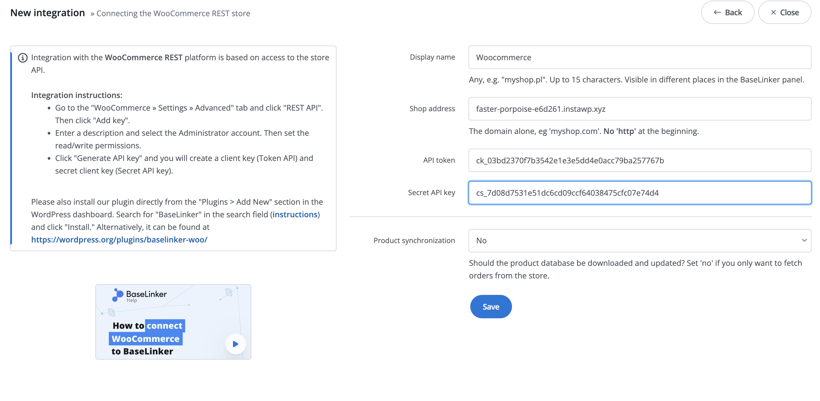Open wordpress.org baselinker-woo plugin link

tap(119, 239)
